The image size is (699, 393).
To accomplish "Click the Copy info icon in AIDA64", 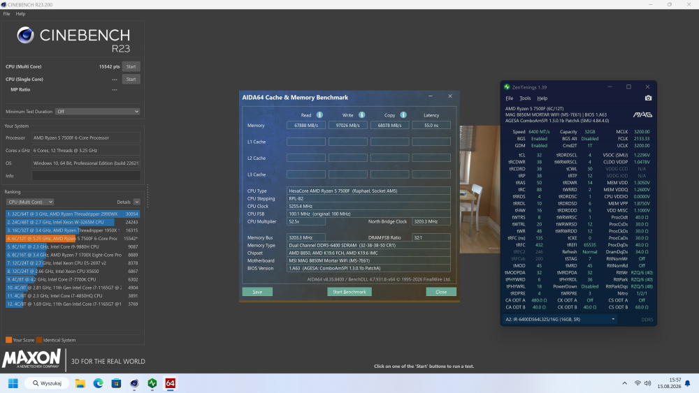I will coord(403,115).
